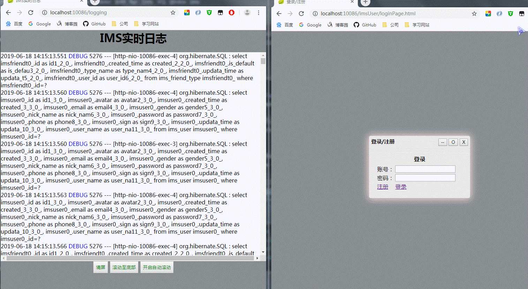Click colorful extension icon in left browser toolbar

click(187, 13)
